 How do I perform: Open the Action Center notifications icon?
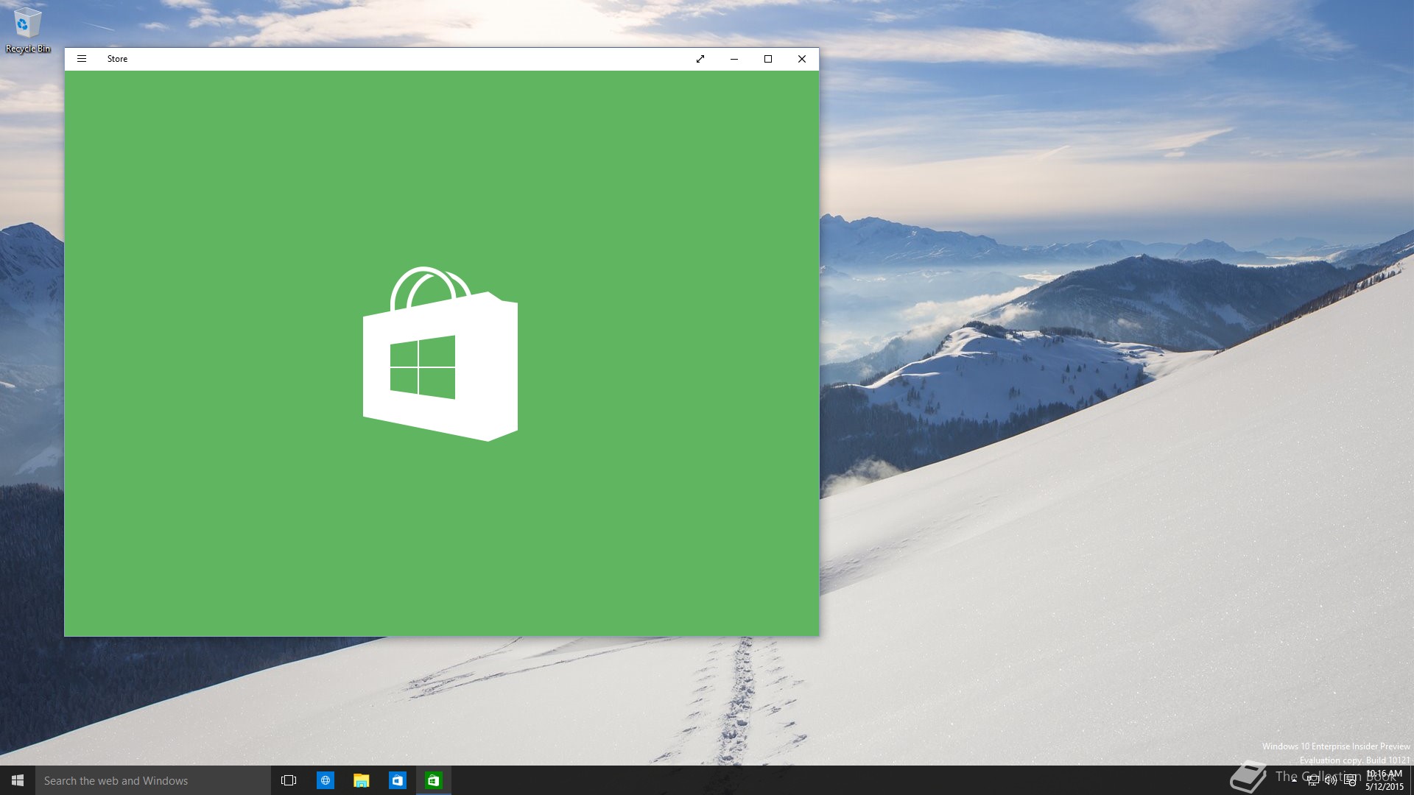[x=1350, y=780]
